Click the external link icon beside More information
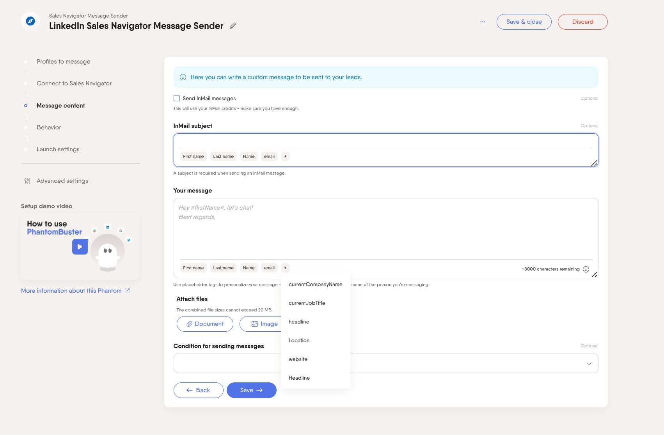 click(x=127, y=291)
